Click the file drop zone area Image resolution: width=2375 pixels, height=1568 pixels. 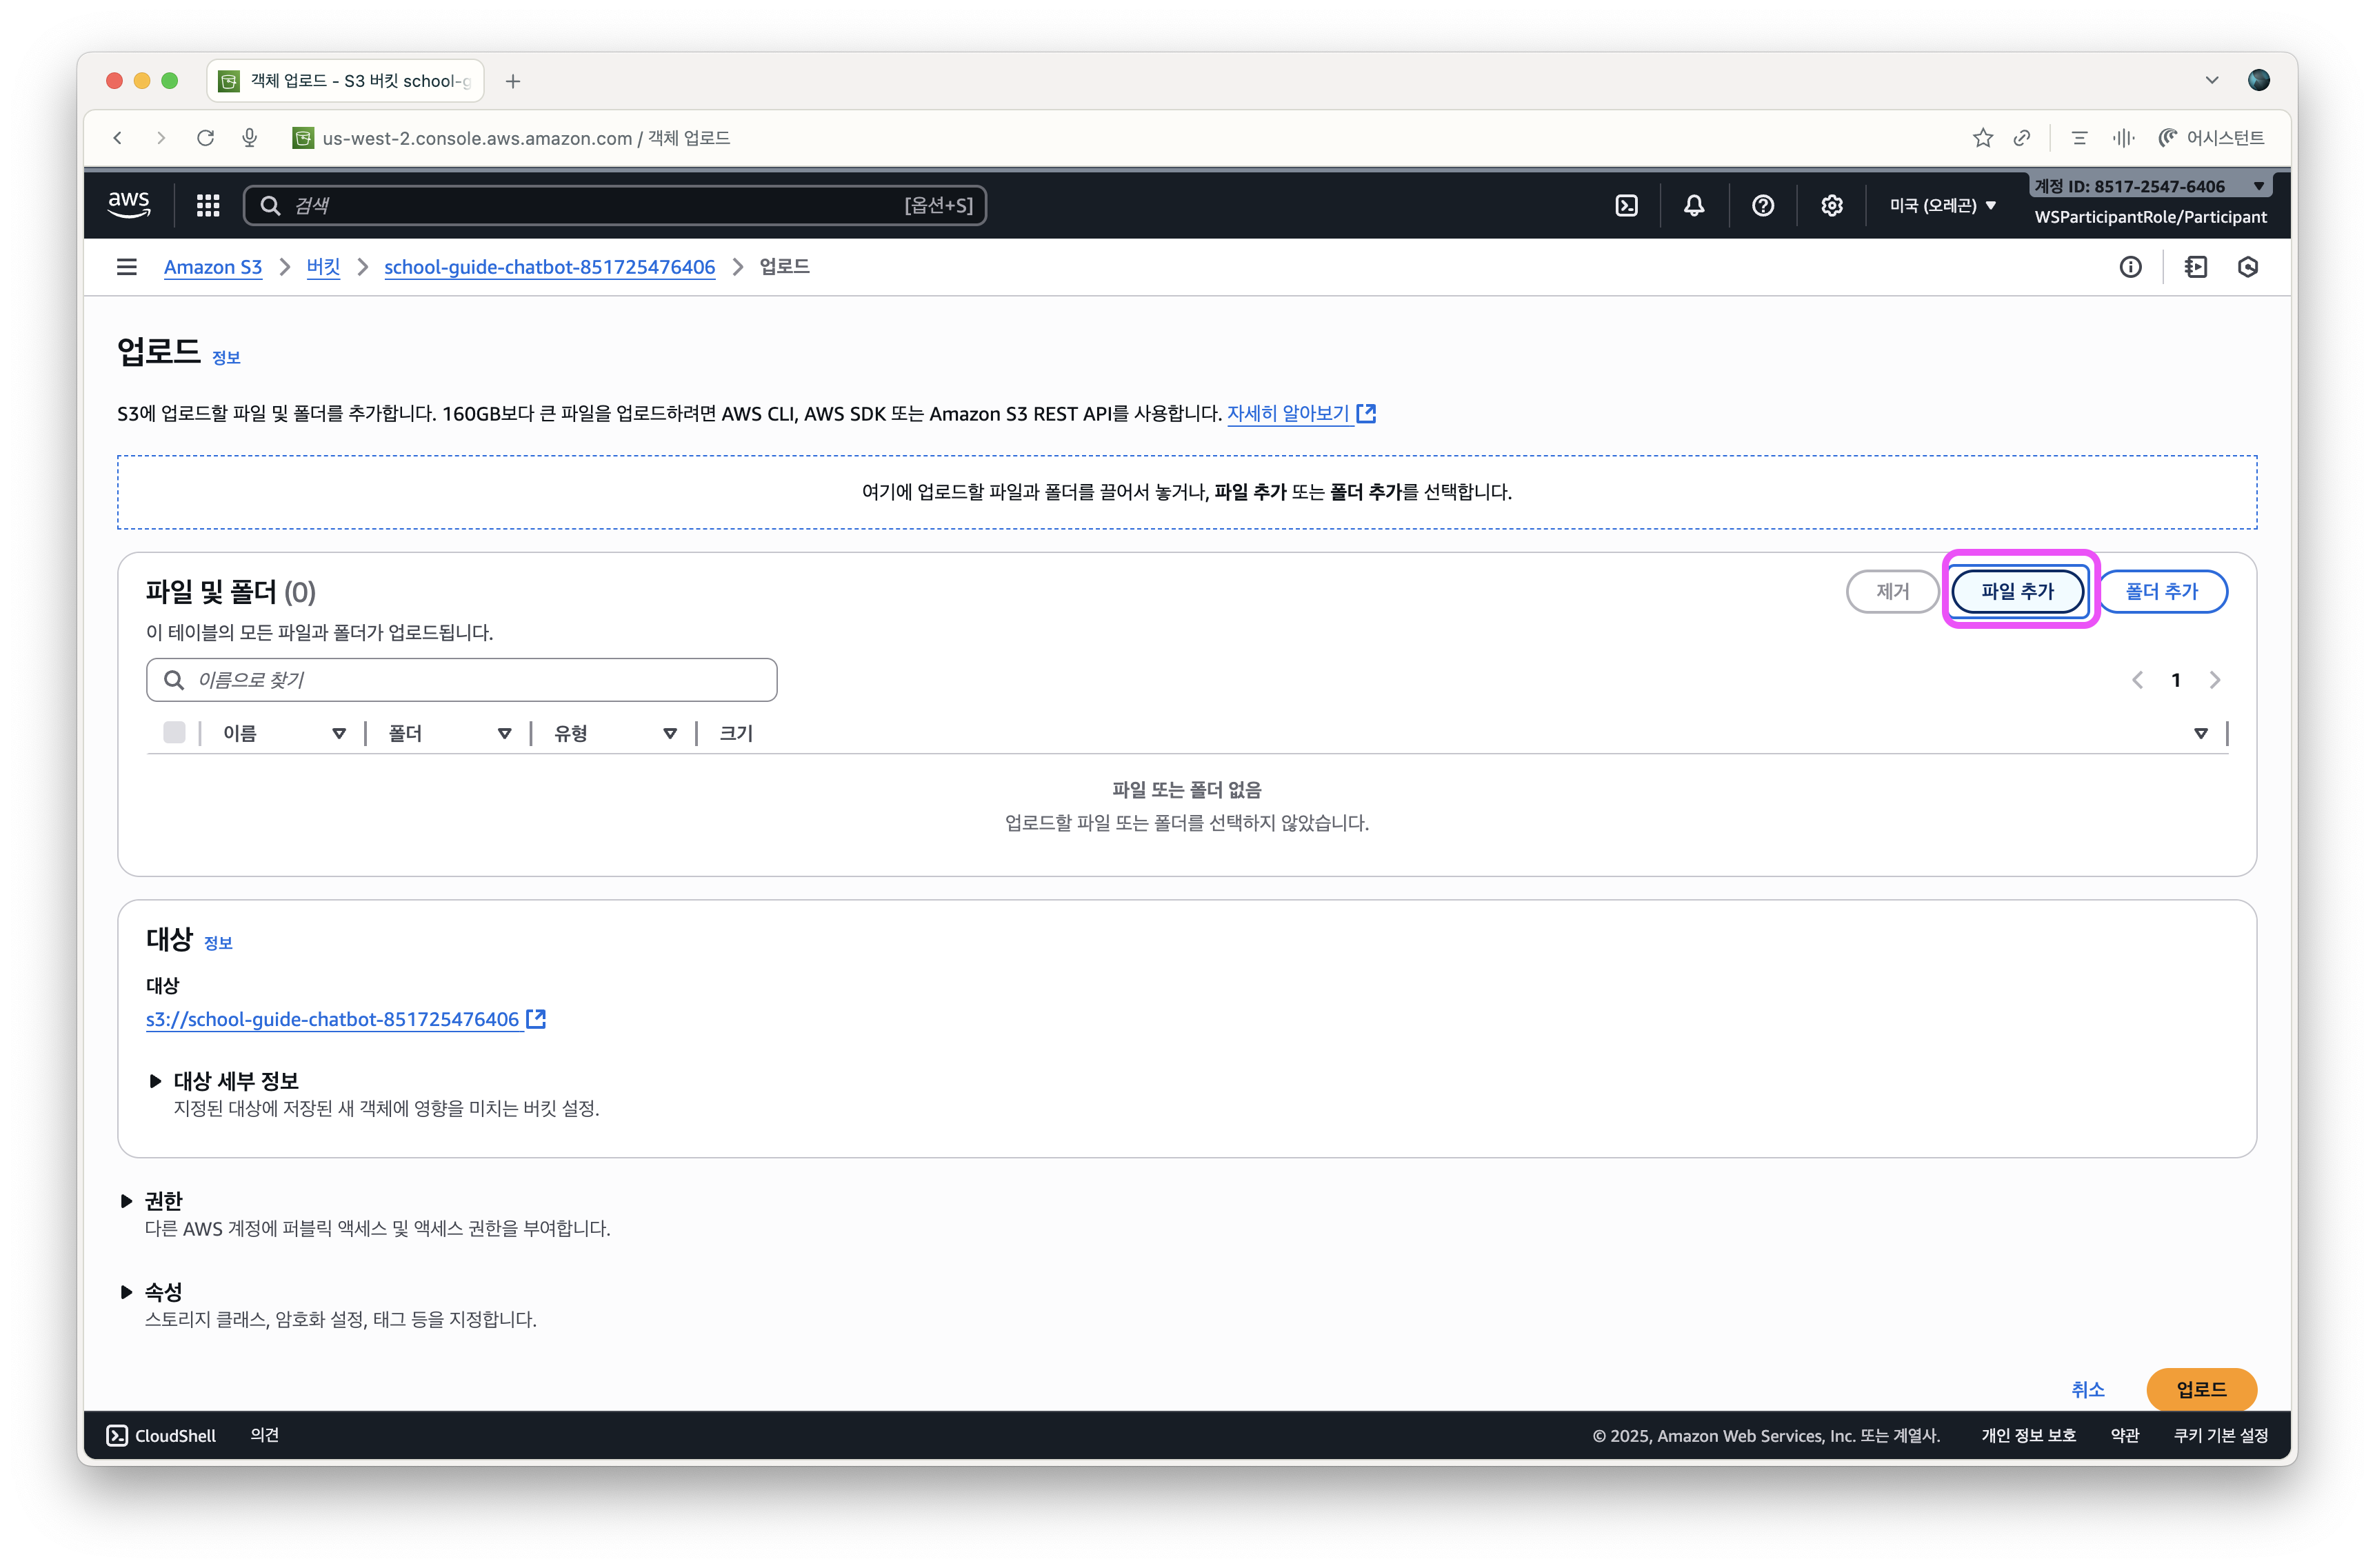(1187, 492)
